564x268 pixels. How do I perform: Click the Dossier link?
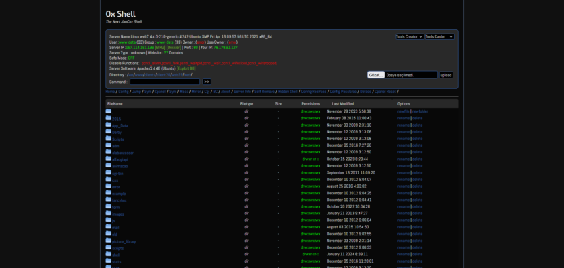[174, 48]
